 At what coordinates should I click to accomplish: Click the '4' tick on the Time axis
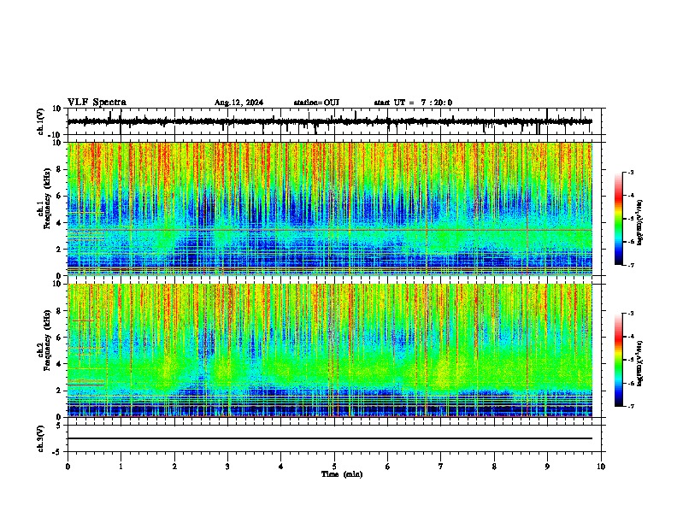pyautogui.click(x=281, y=467)
